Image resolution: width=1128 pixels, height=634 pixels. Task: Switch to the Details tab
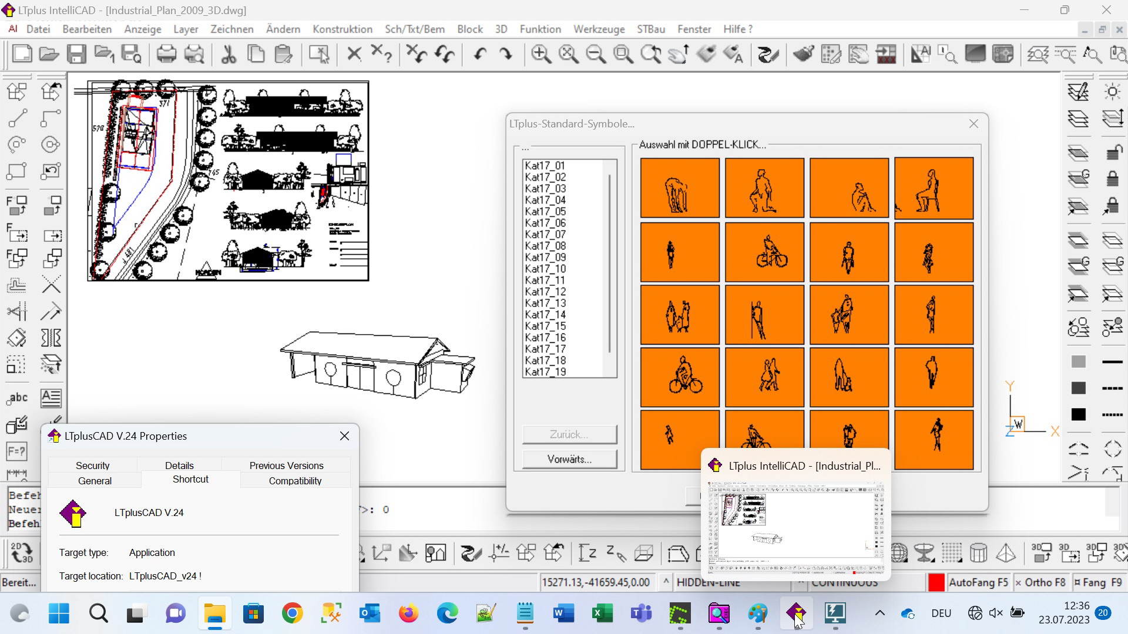coord(179,466)
